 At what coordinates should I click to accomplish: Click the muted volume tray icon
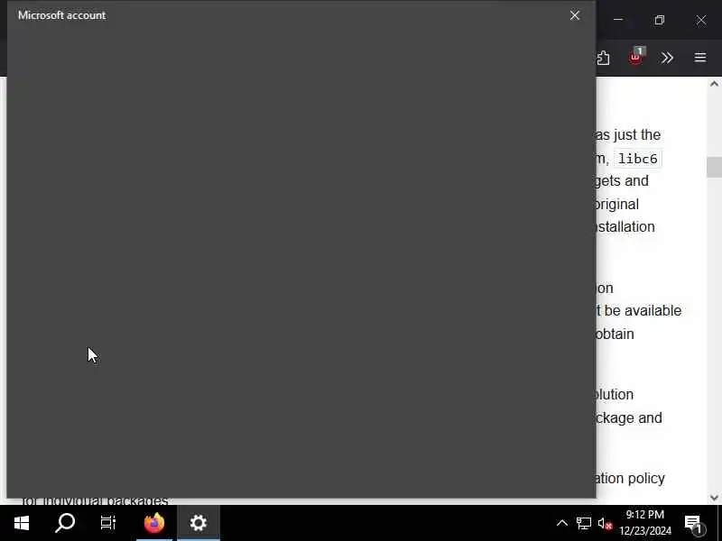[605, 523]
